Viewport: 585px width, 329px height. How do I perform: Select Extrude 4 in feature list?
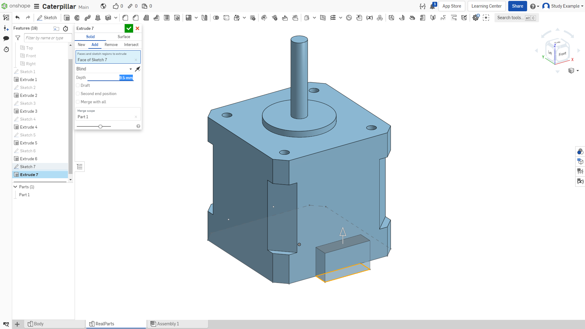coord(40,127)
